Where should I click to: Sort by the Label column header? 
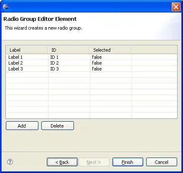(x=27, y=50)
